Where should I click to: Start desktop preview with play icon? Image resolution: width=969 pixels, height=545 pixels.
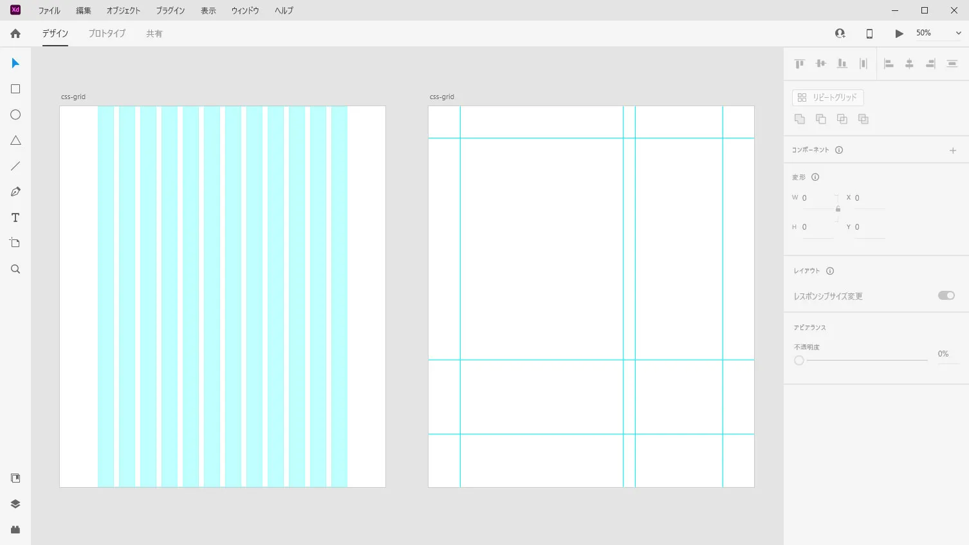click(898, 33)
